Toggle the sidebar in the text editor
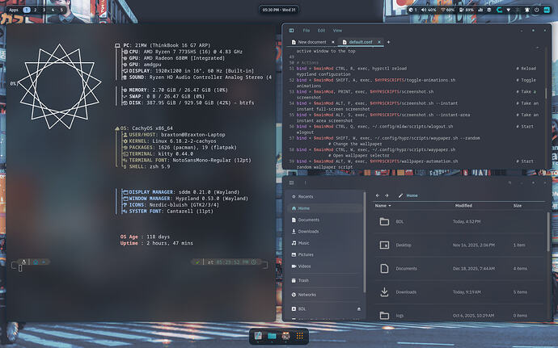Screen dimensions: 558x348 [x=291, y=31]
